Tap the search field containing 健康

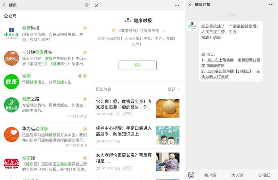pyautogui.click(x=46, y=5)
